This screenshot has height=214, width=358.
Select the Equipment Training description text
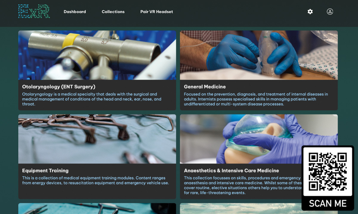(95, 180)
